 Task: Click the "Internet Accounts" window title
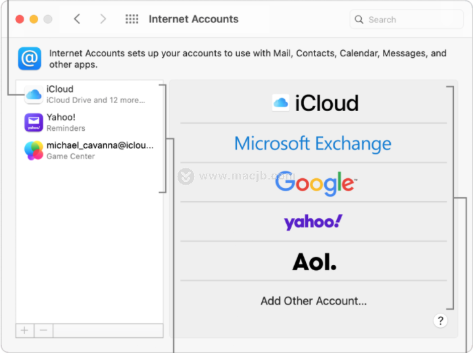tap(193, 19)
